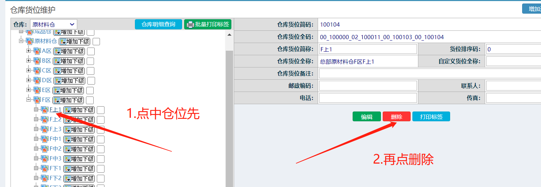Click the 仓库明细查询 button
This screenshot has width=541, height=187.
point(158,24)
